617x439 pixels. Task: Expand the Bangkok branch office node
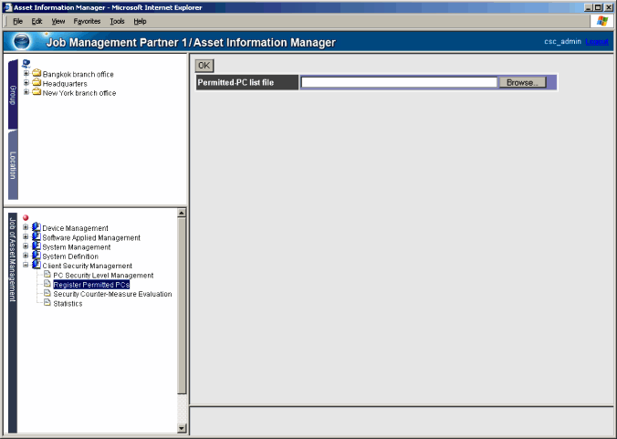tap(26, 74)
